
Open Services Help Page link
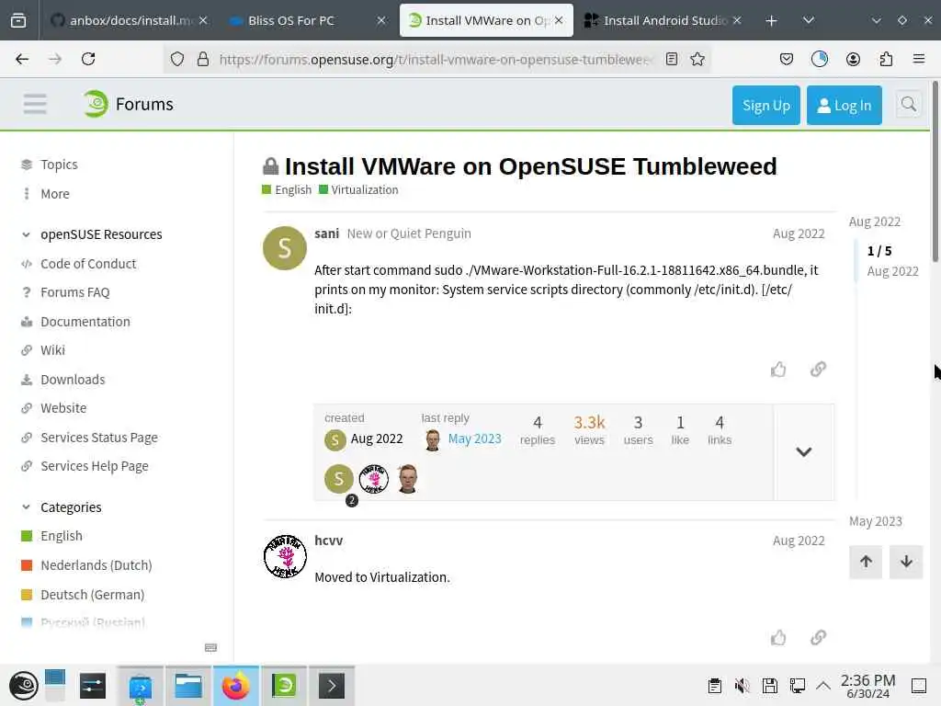[x=95, y=466]
